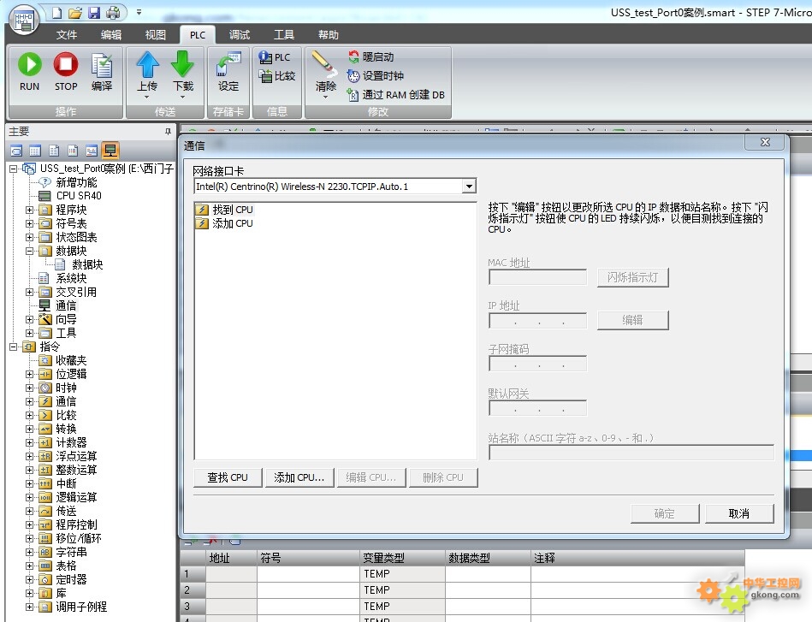Open PLC information icon in ribbon
The width and height of the screenshot is (812, 622).
tap(265, 57)
